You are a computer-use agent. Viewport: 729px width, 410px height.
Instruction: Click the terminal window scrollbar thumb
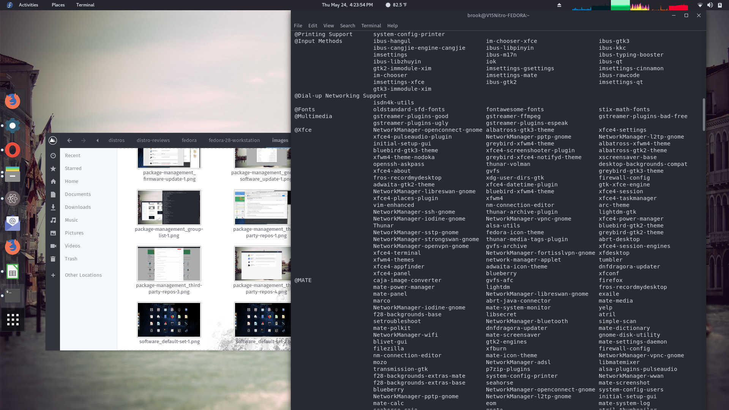coord(704,115)
